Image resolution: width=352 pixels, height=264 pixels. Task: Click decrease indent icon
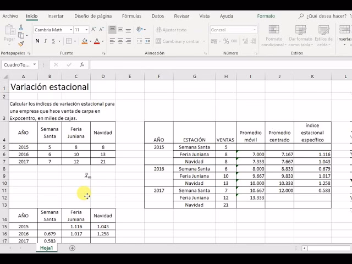(x=139, y=41)
